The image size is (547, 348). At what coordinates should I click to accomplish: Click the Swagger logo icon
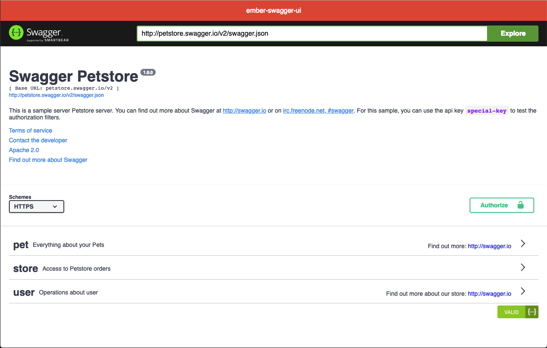(16, 33)
